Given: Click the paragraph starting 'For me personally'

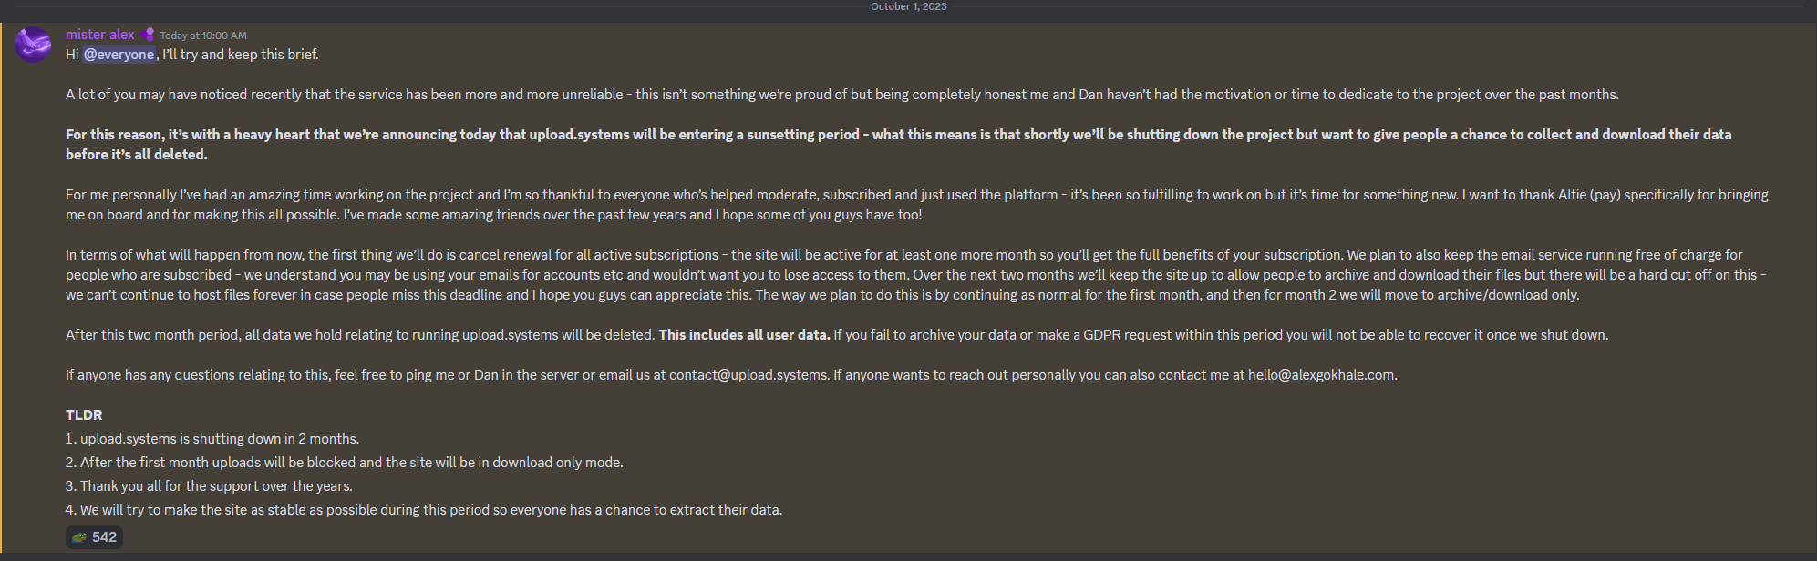Looking at the screenshot, I should 916,195.
